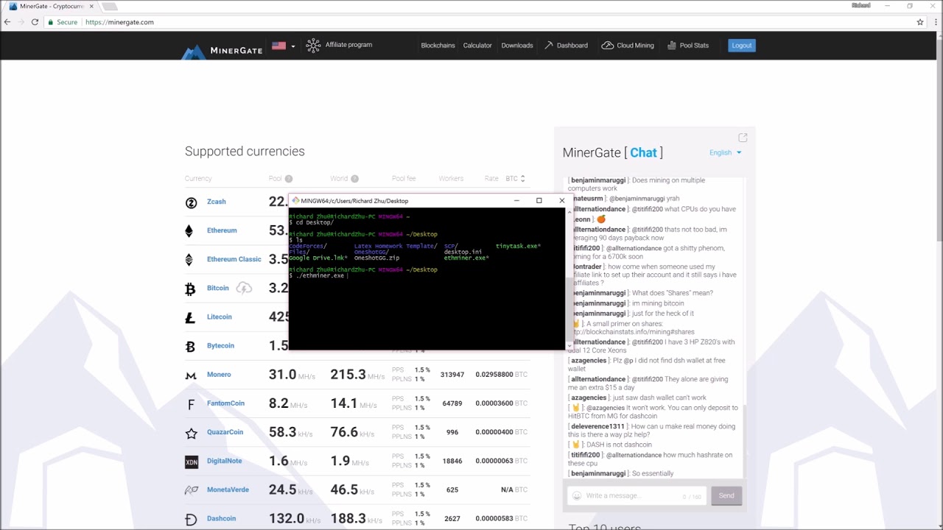Open the Dashboard page
The image size is (943, 530).
pos(572,46)
